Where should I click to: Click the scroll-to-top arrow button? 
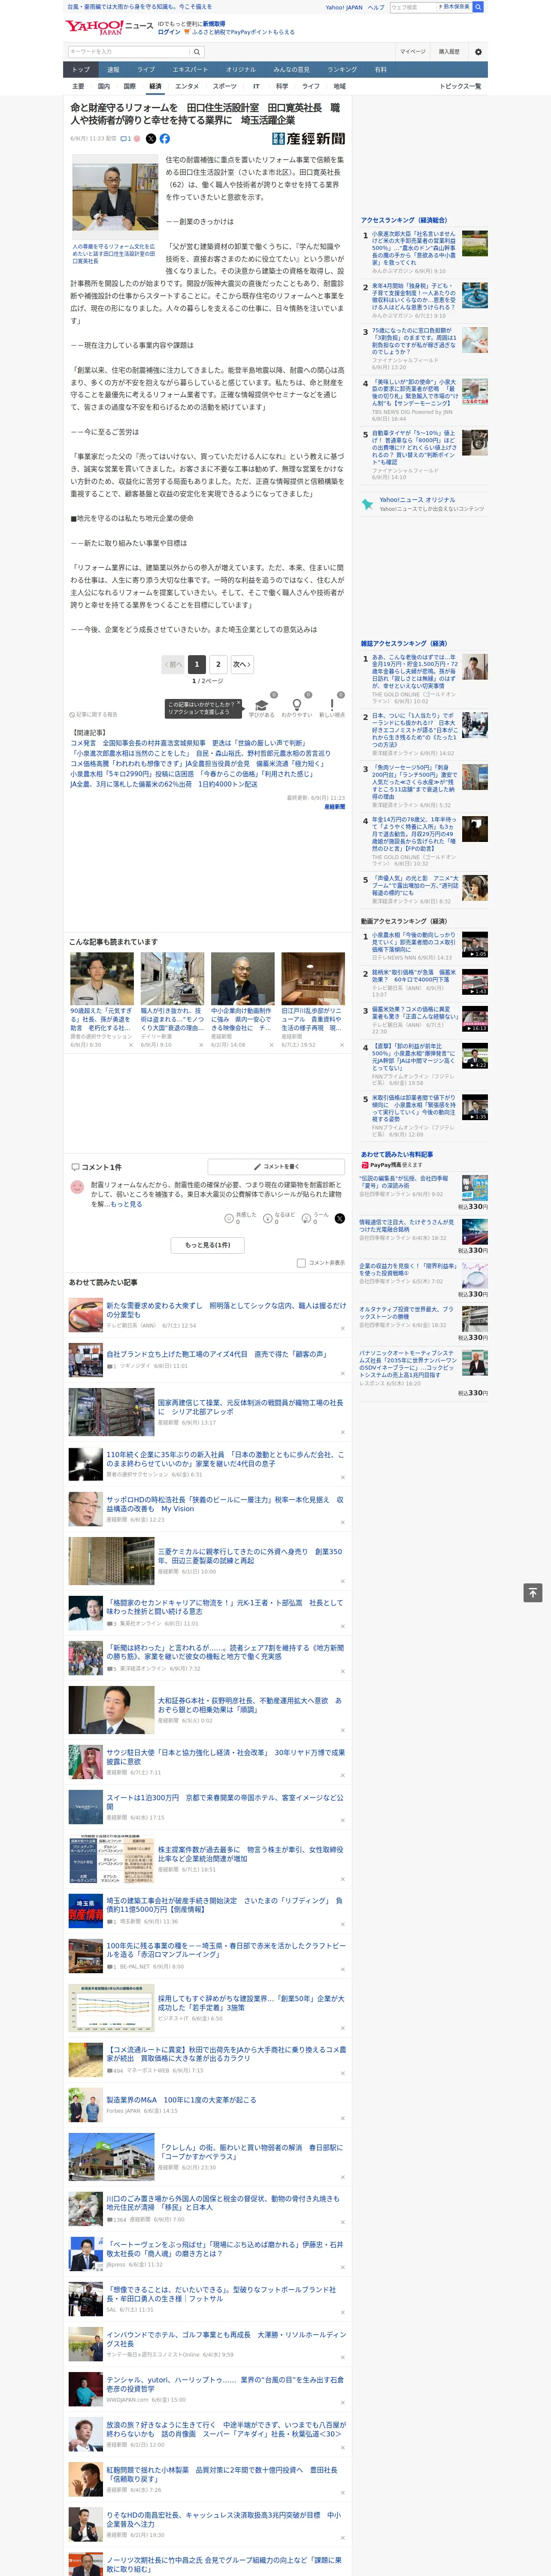[x=532, y=1592]
